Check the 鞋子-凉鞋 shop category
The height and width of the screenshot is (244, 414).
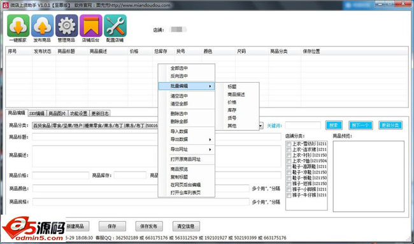[289, 173]
